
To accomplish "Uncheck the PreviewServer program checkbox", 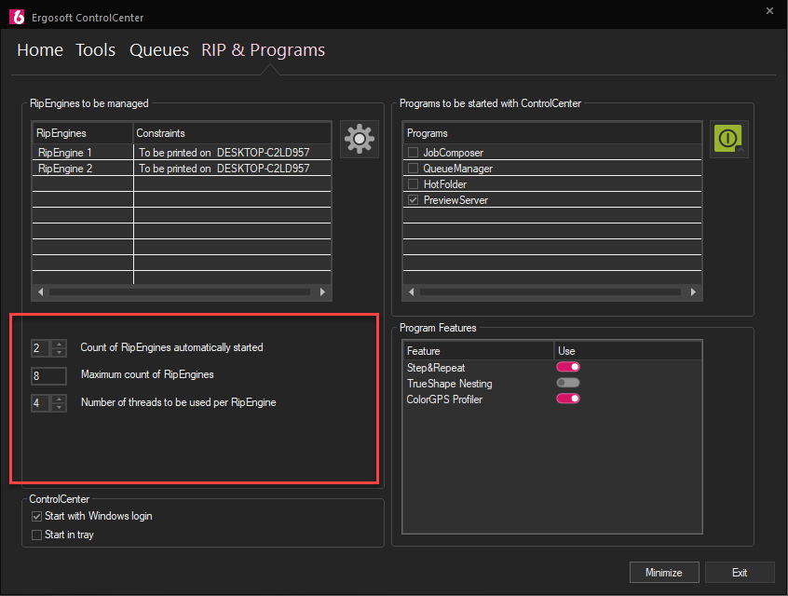I will 414,200.
